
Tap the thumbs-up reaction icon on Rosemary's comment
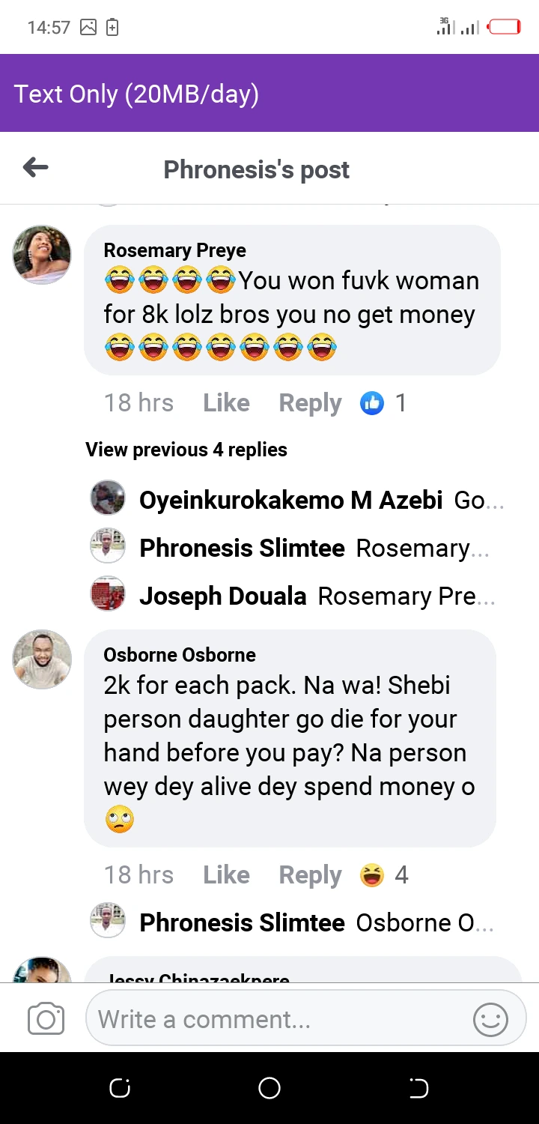click(x=372, y=403)
